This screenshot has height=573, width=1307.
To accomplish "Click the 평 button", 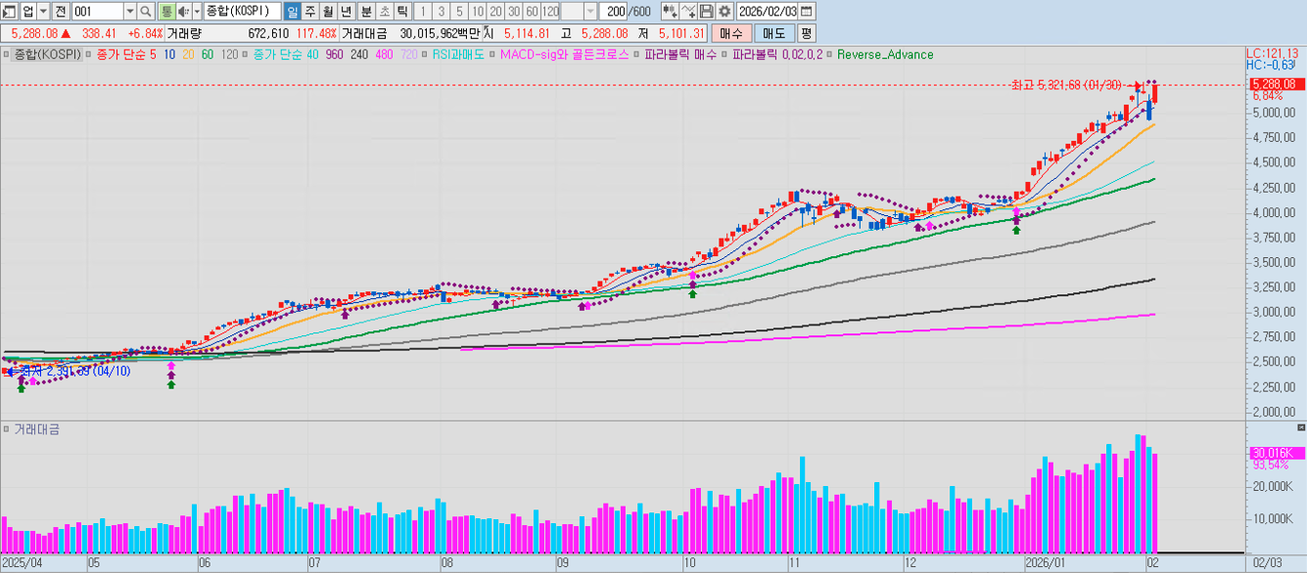I will click(806, 33).
